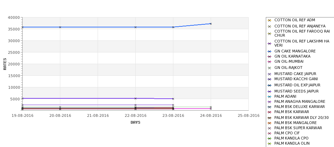334x147 pixels.
Task: Click the purple line's 23-08-2016 data point
Action: click(173, 99)
